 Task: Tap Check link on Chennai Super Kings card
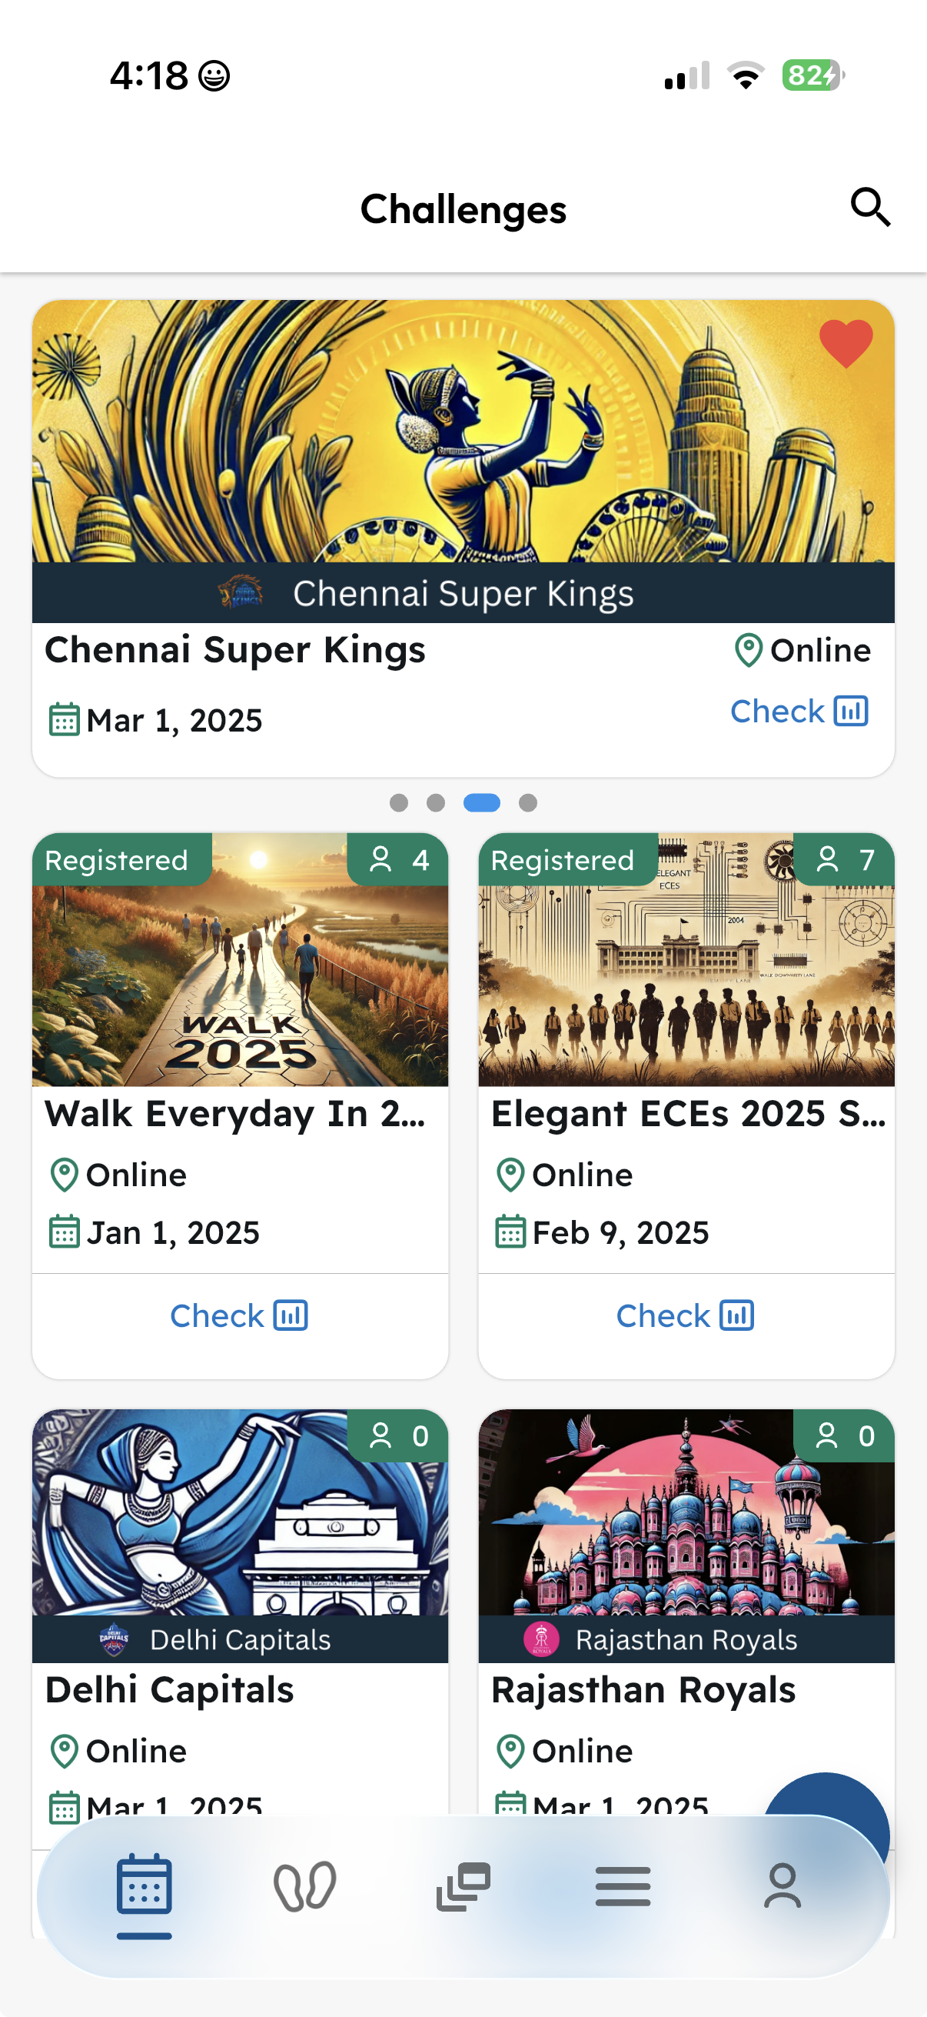[x=799, y=712]
